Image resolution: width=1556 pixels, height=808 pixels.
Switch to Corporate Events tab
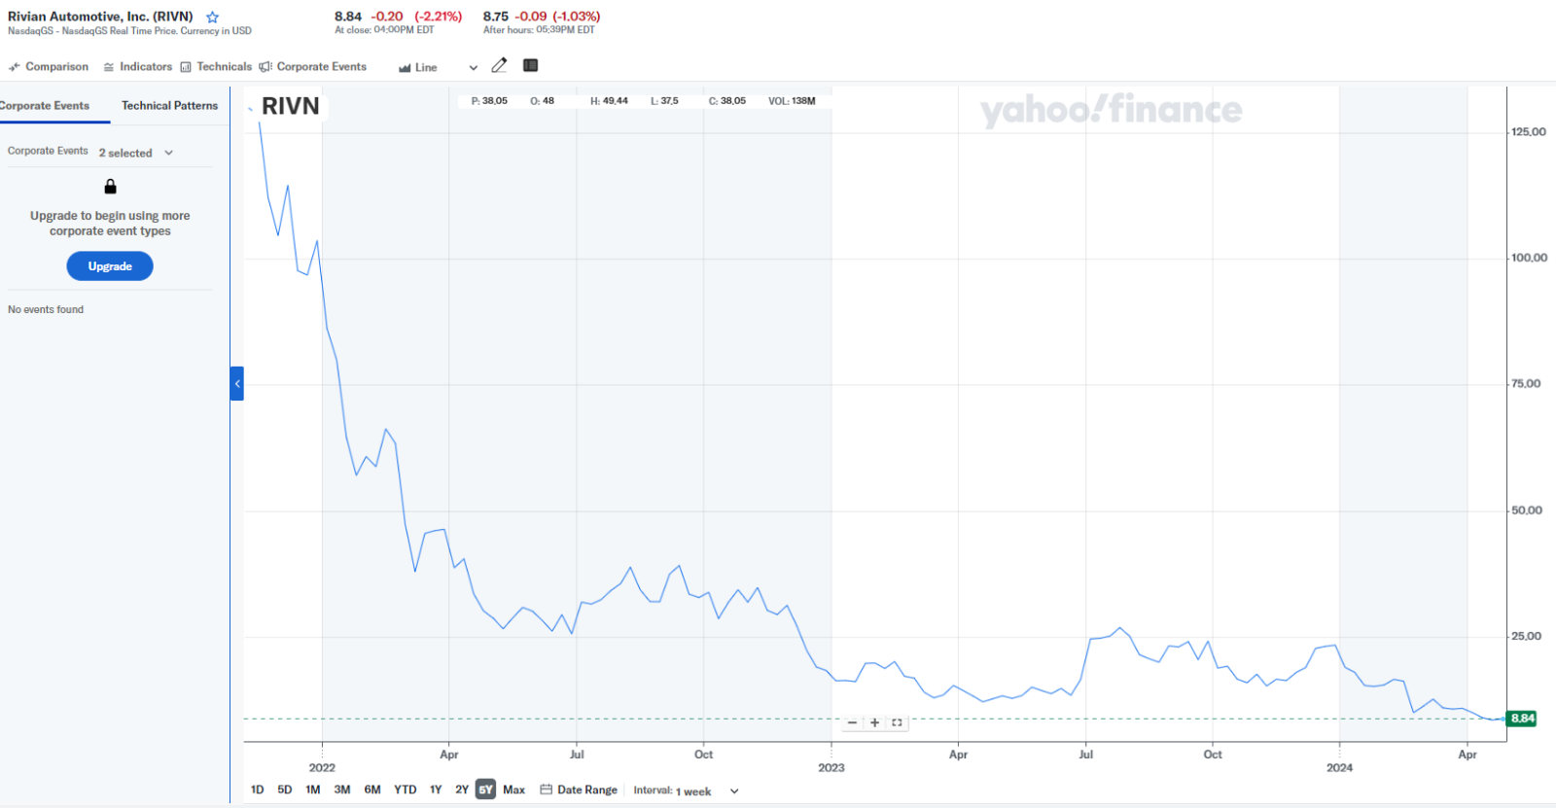pos(45,106)
